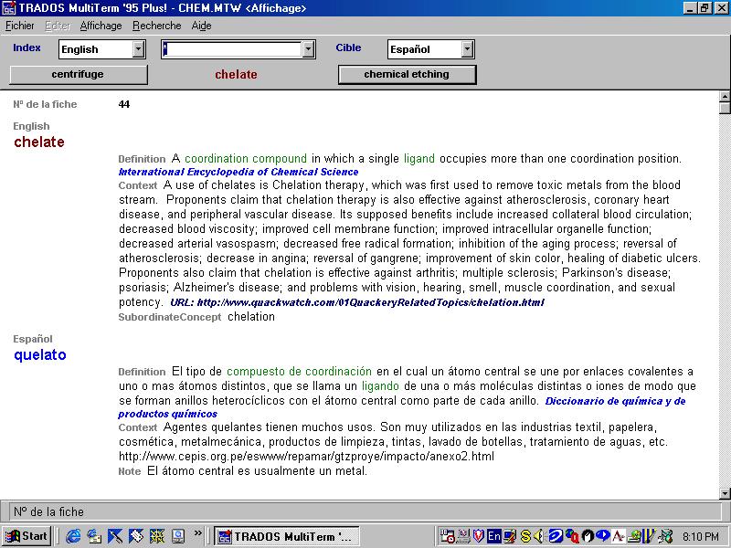This screenshot has width=731, height=548.
Task: Click the 8:10 PM system clock
Action: [x=701, y=537]
